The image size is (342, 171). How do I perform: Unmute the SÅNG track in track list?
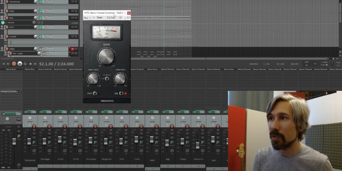(x=73, y=49)
